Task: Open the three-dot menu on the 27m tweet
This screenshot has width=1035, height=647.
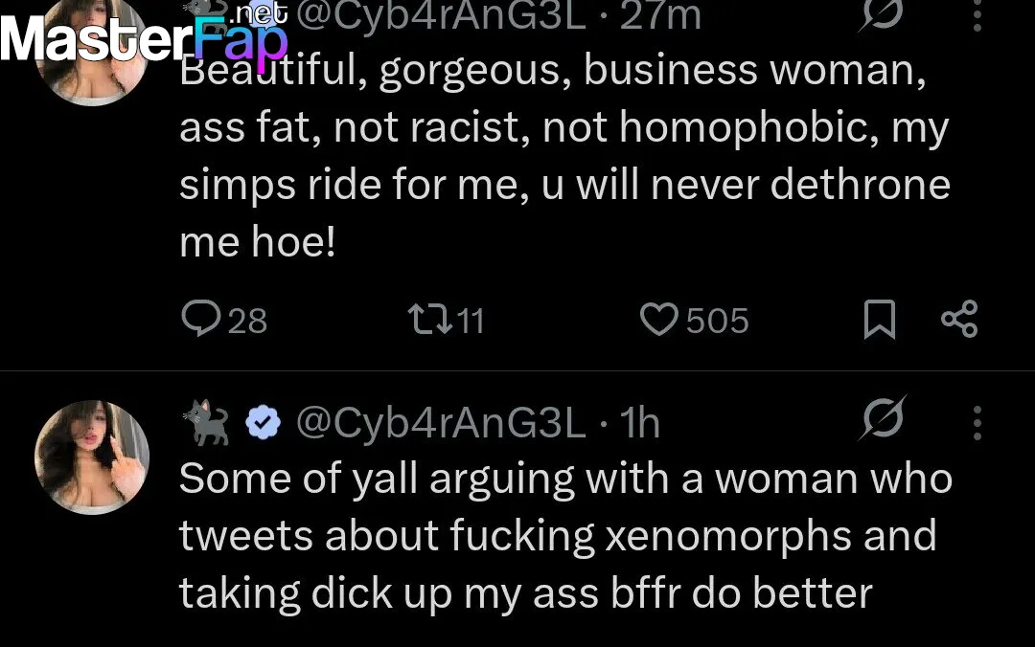Action: (x=977, y=17)
